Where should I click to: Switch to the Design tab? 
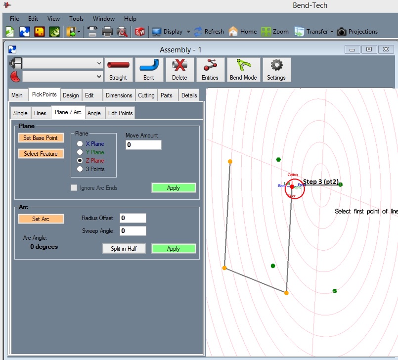pyautogui.click(x=71, y=95)
